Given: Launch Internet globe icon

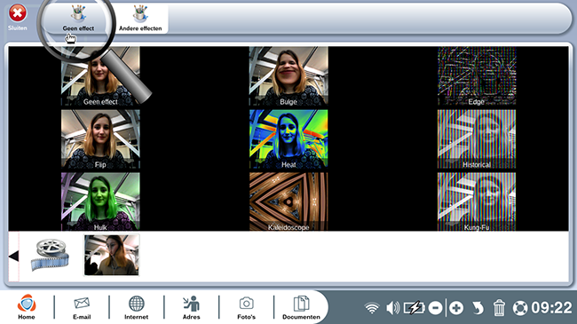Looking at the screenshot, I should point(136,308).
